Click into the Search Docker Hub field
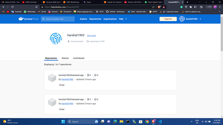 point(58,19)
